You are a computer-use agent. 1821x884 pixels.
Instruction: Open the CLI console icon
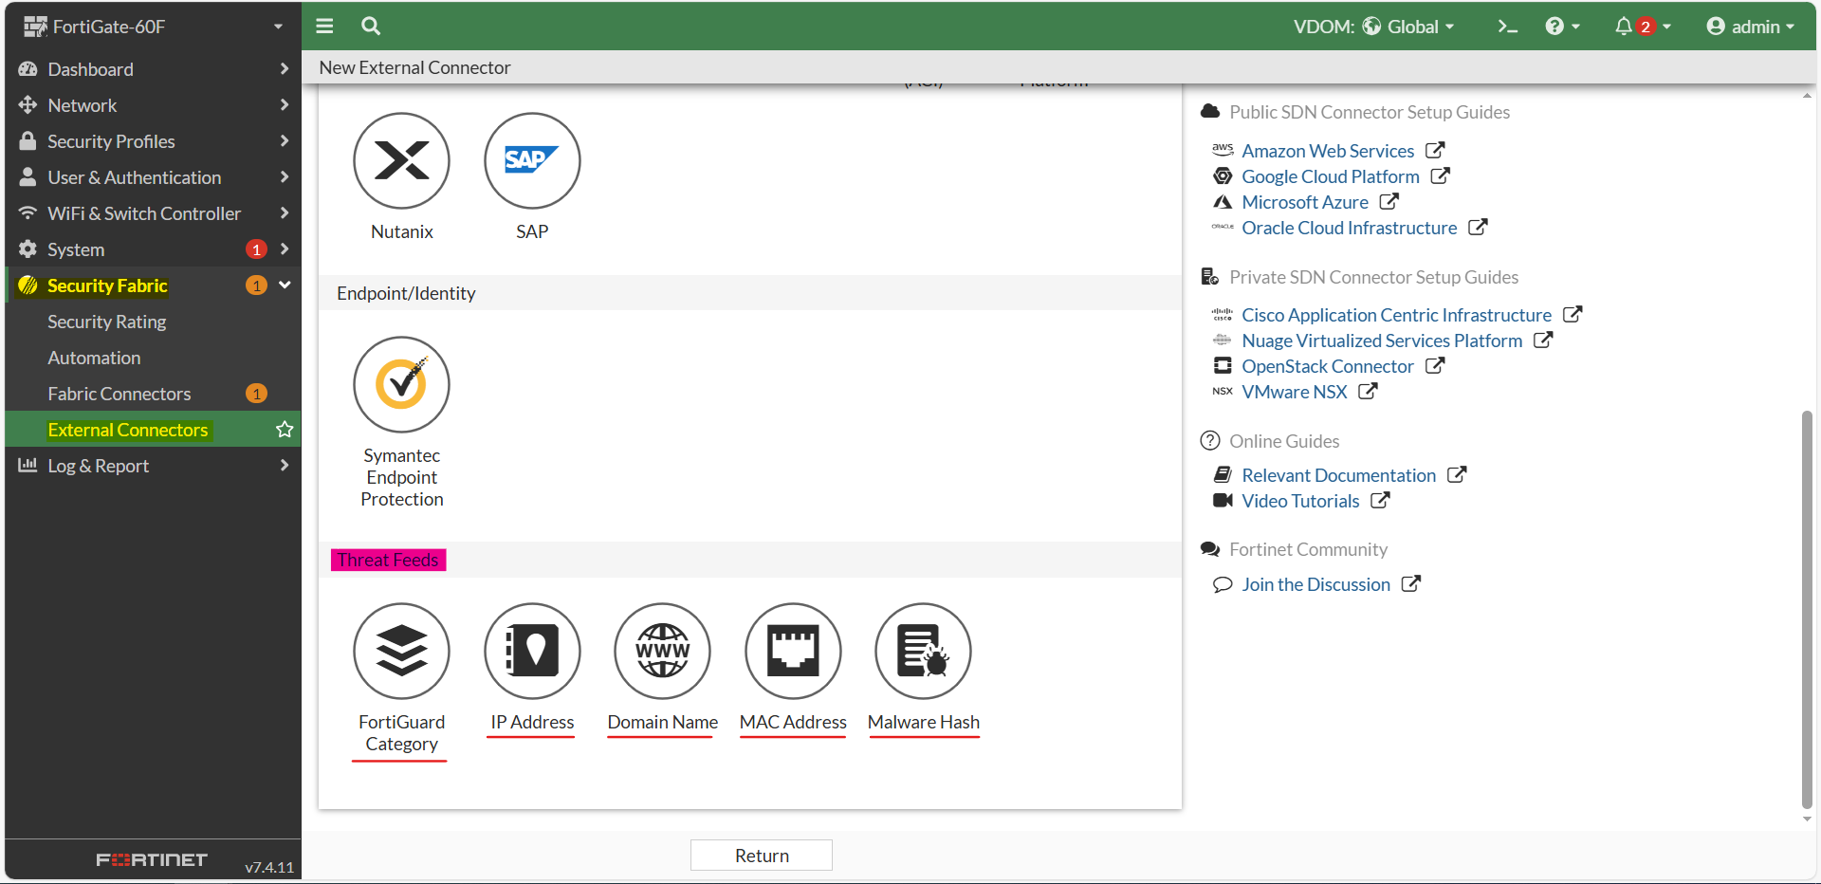[x=1507, y=27]
